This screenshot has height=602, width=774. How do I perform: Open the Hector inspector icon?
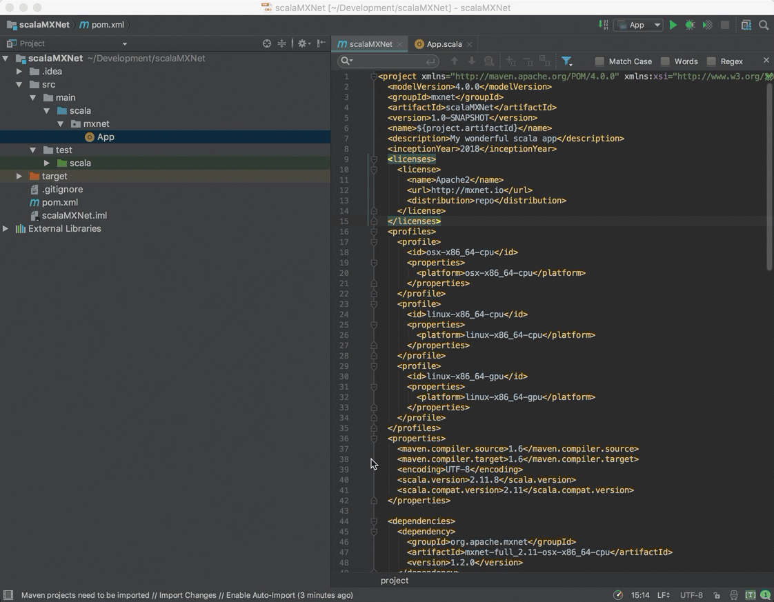point(734,595)
